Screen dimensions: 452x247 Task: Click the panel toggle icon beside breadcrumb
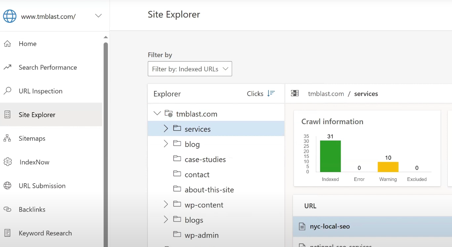[x=295, y=93]
